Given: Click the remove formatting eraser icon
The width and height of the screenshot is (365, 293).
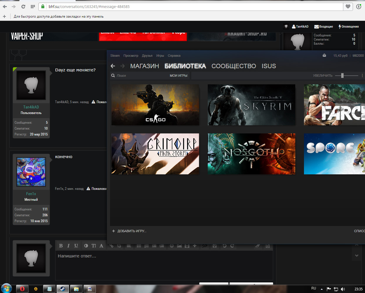Looking at the screenshot, I should (258, 246).
